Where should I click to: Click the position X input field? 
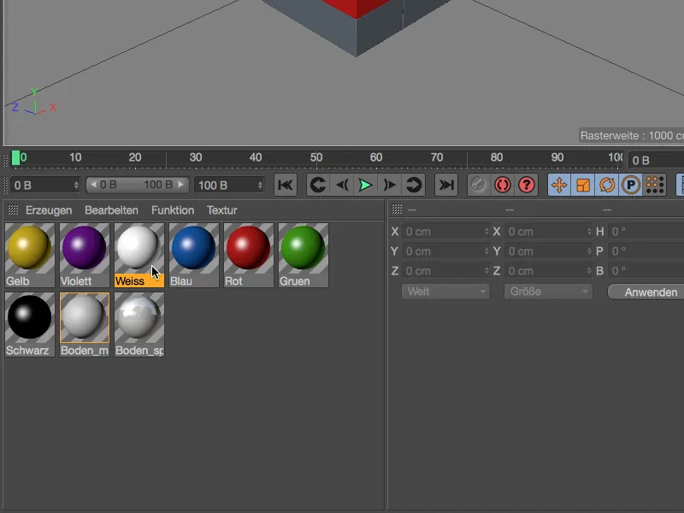point(445,232)
